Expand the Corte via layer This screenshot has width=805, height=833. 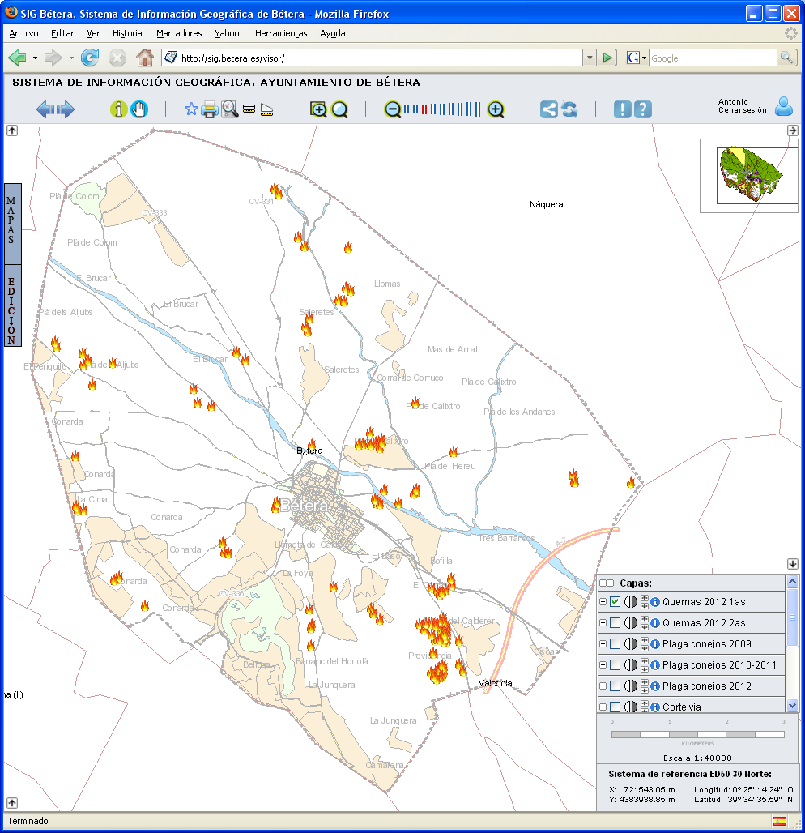click(x=603, y=707)
